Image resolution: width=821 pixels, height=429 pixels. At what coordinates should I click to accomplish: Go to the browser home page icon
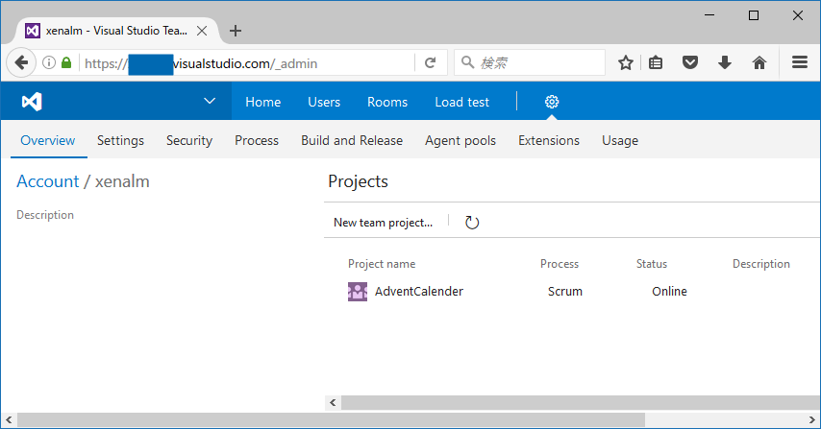click(x=759, y=63)
